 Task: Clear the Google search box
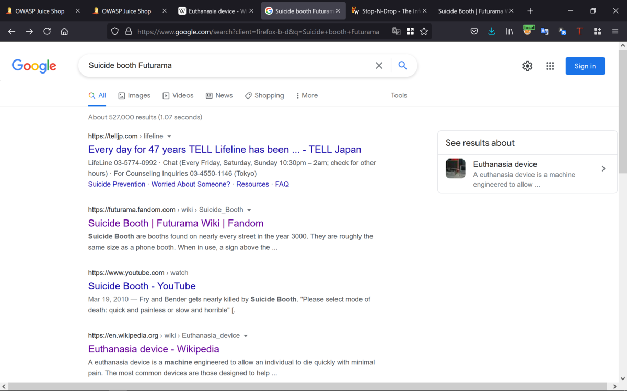point(379,66)
